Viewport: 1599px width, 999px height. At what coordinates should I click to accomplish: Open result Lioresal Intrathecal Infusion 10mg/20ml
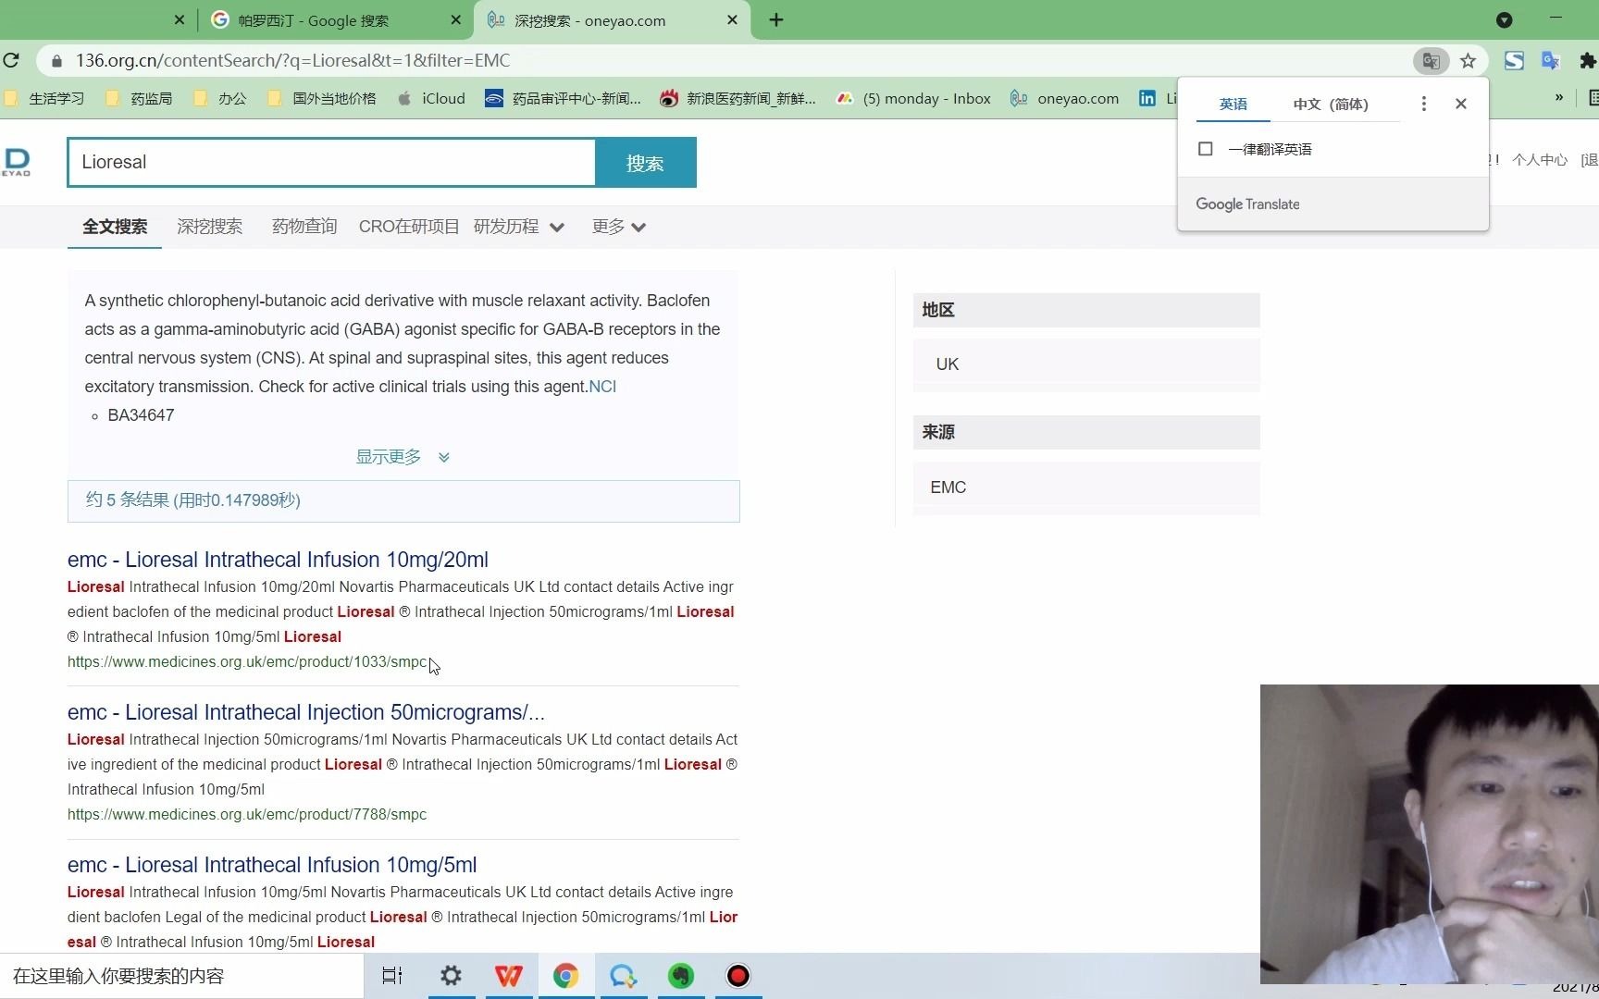(x=278, y=560)
